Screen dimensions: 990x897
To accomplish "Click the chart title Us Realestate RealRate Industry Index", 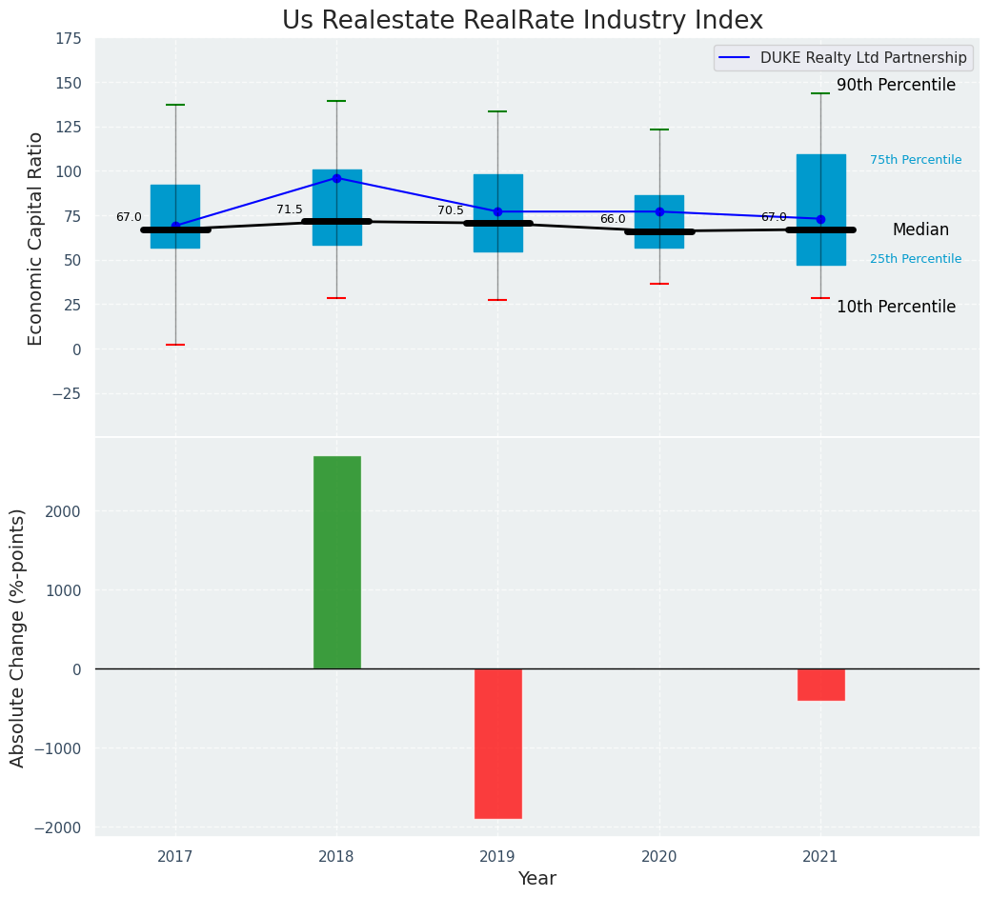I will click(522, 21).
